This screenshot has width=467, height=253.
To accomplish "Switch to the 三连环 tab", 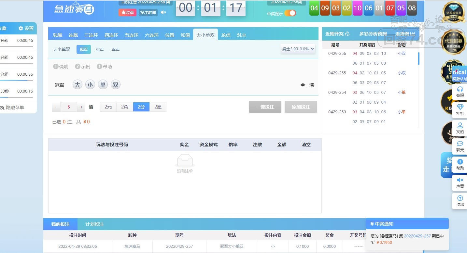I will (91, 35).
